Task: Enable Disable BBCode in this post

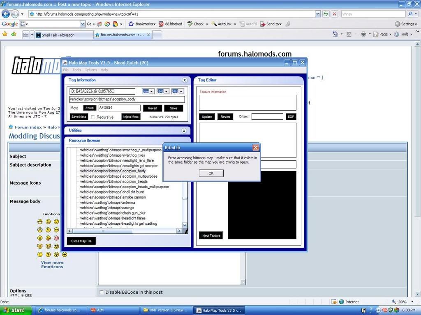Action: pos(102,292)
